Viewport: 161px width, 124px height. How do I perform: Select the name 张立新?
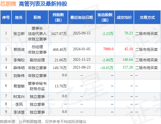[x=19, y=34]
